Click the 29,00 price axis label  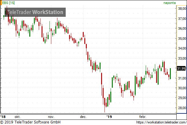click(x=182, y=98)
